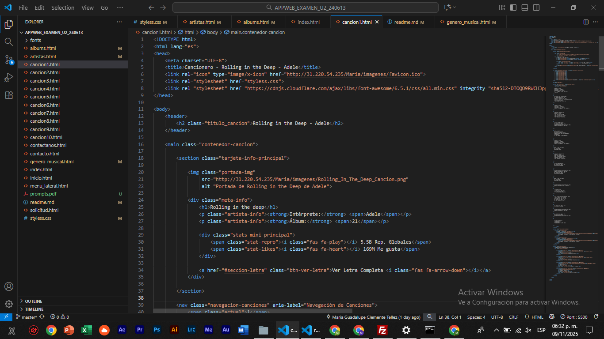604x339 pixels.
Task: Open the Extensions view
Action: coord(8,95)
